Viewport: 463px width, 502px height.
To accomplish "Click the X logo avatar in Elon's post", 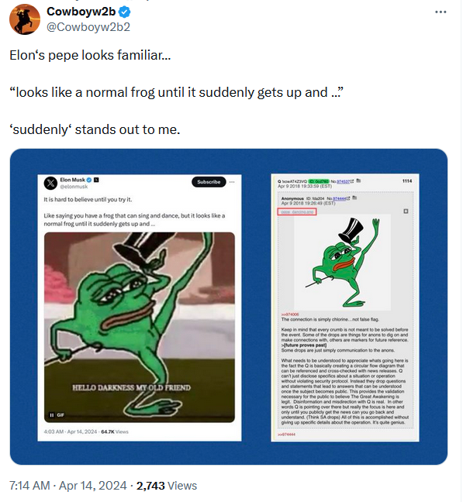I will tap(50, 183).
